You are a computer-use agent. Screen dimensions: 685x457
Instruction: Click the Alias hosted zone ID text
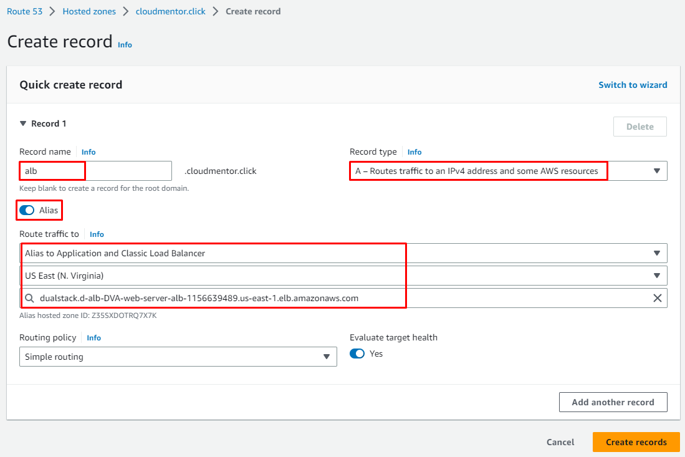[x=88, y=315]
